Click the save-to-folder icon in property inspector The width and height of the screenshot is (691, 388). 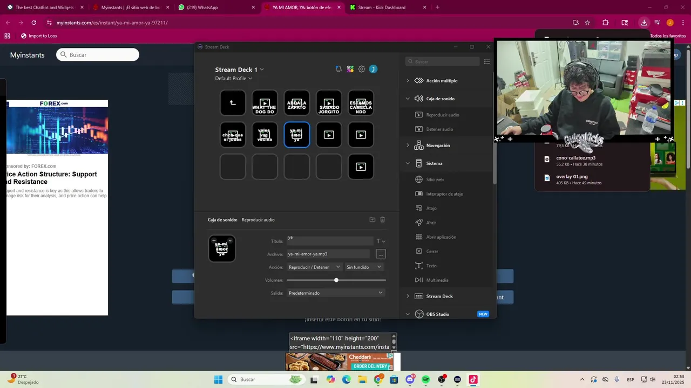click(372, 219)
